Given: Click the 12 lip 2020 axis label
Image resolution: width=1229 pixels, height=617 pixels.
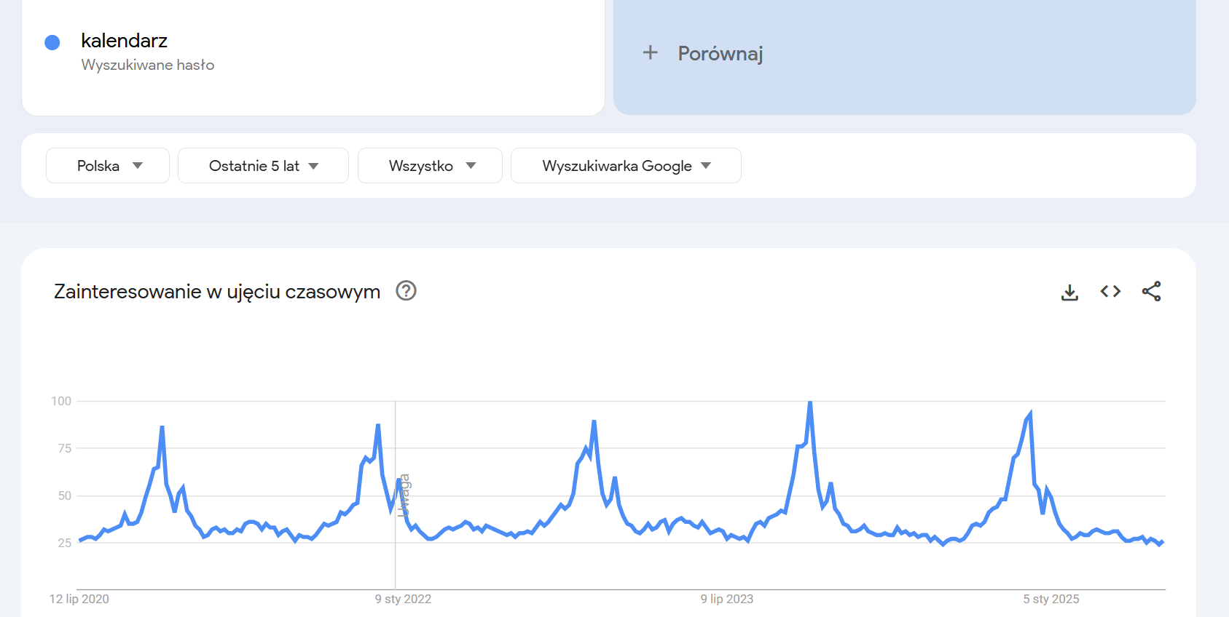Looking at the screenshot, I should pyautogui.click(x=79, y=599).
